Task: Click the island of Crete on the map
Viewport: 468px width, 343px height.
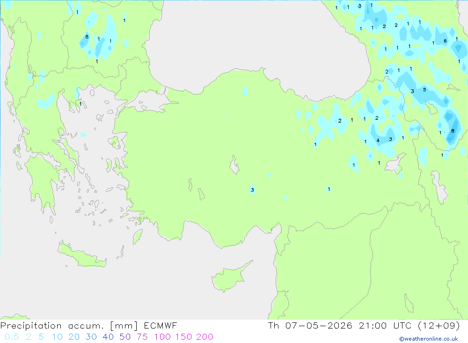Action: point(82,255)
